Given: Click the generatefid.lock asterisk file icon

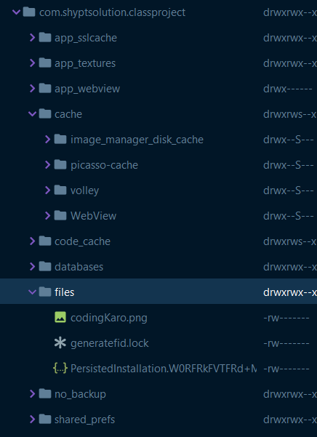Looking at the screenshot, I should point(60,342).
